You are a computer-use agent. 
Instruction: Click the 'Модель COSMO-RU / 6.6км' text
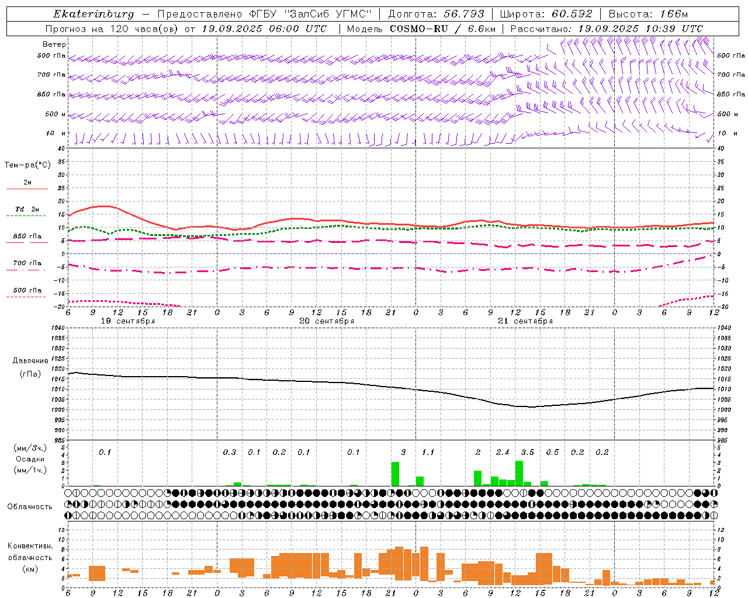(x=421, y=29)
